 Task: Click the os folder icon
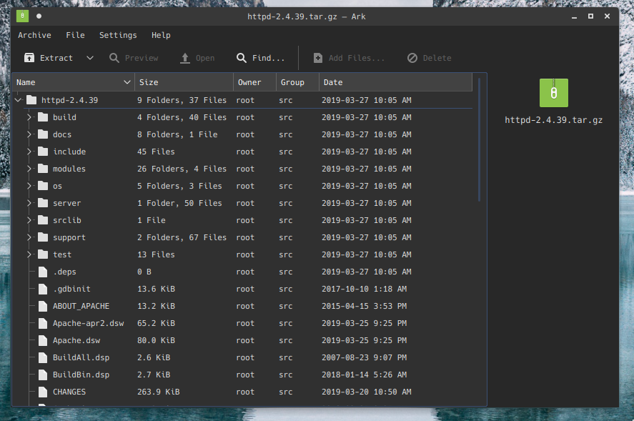[x=43, y=186]
